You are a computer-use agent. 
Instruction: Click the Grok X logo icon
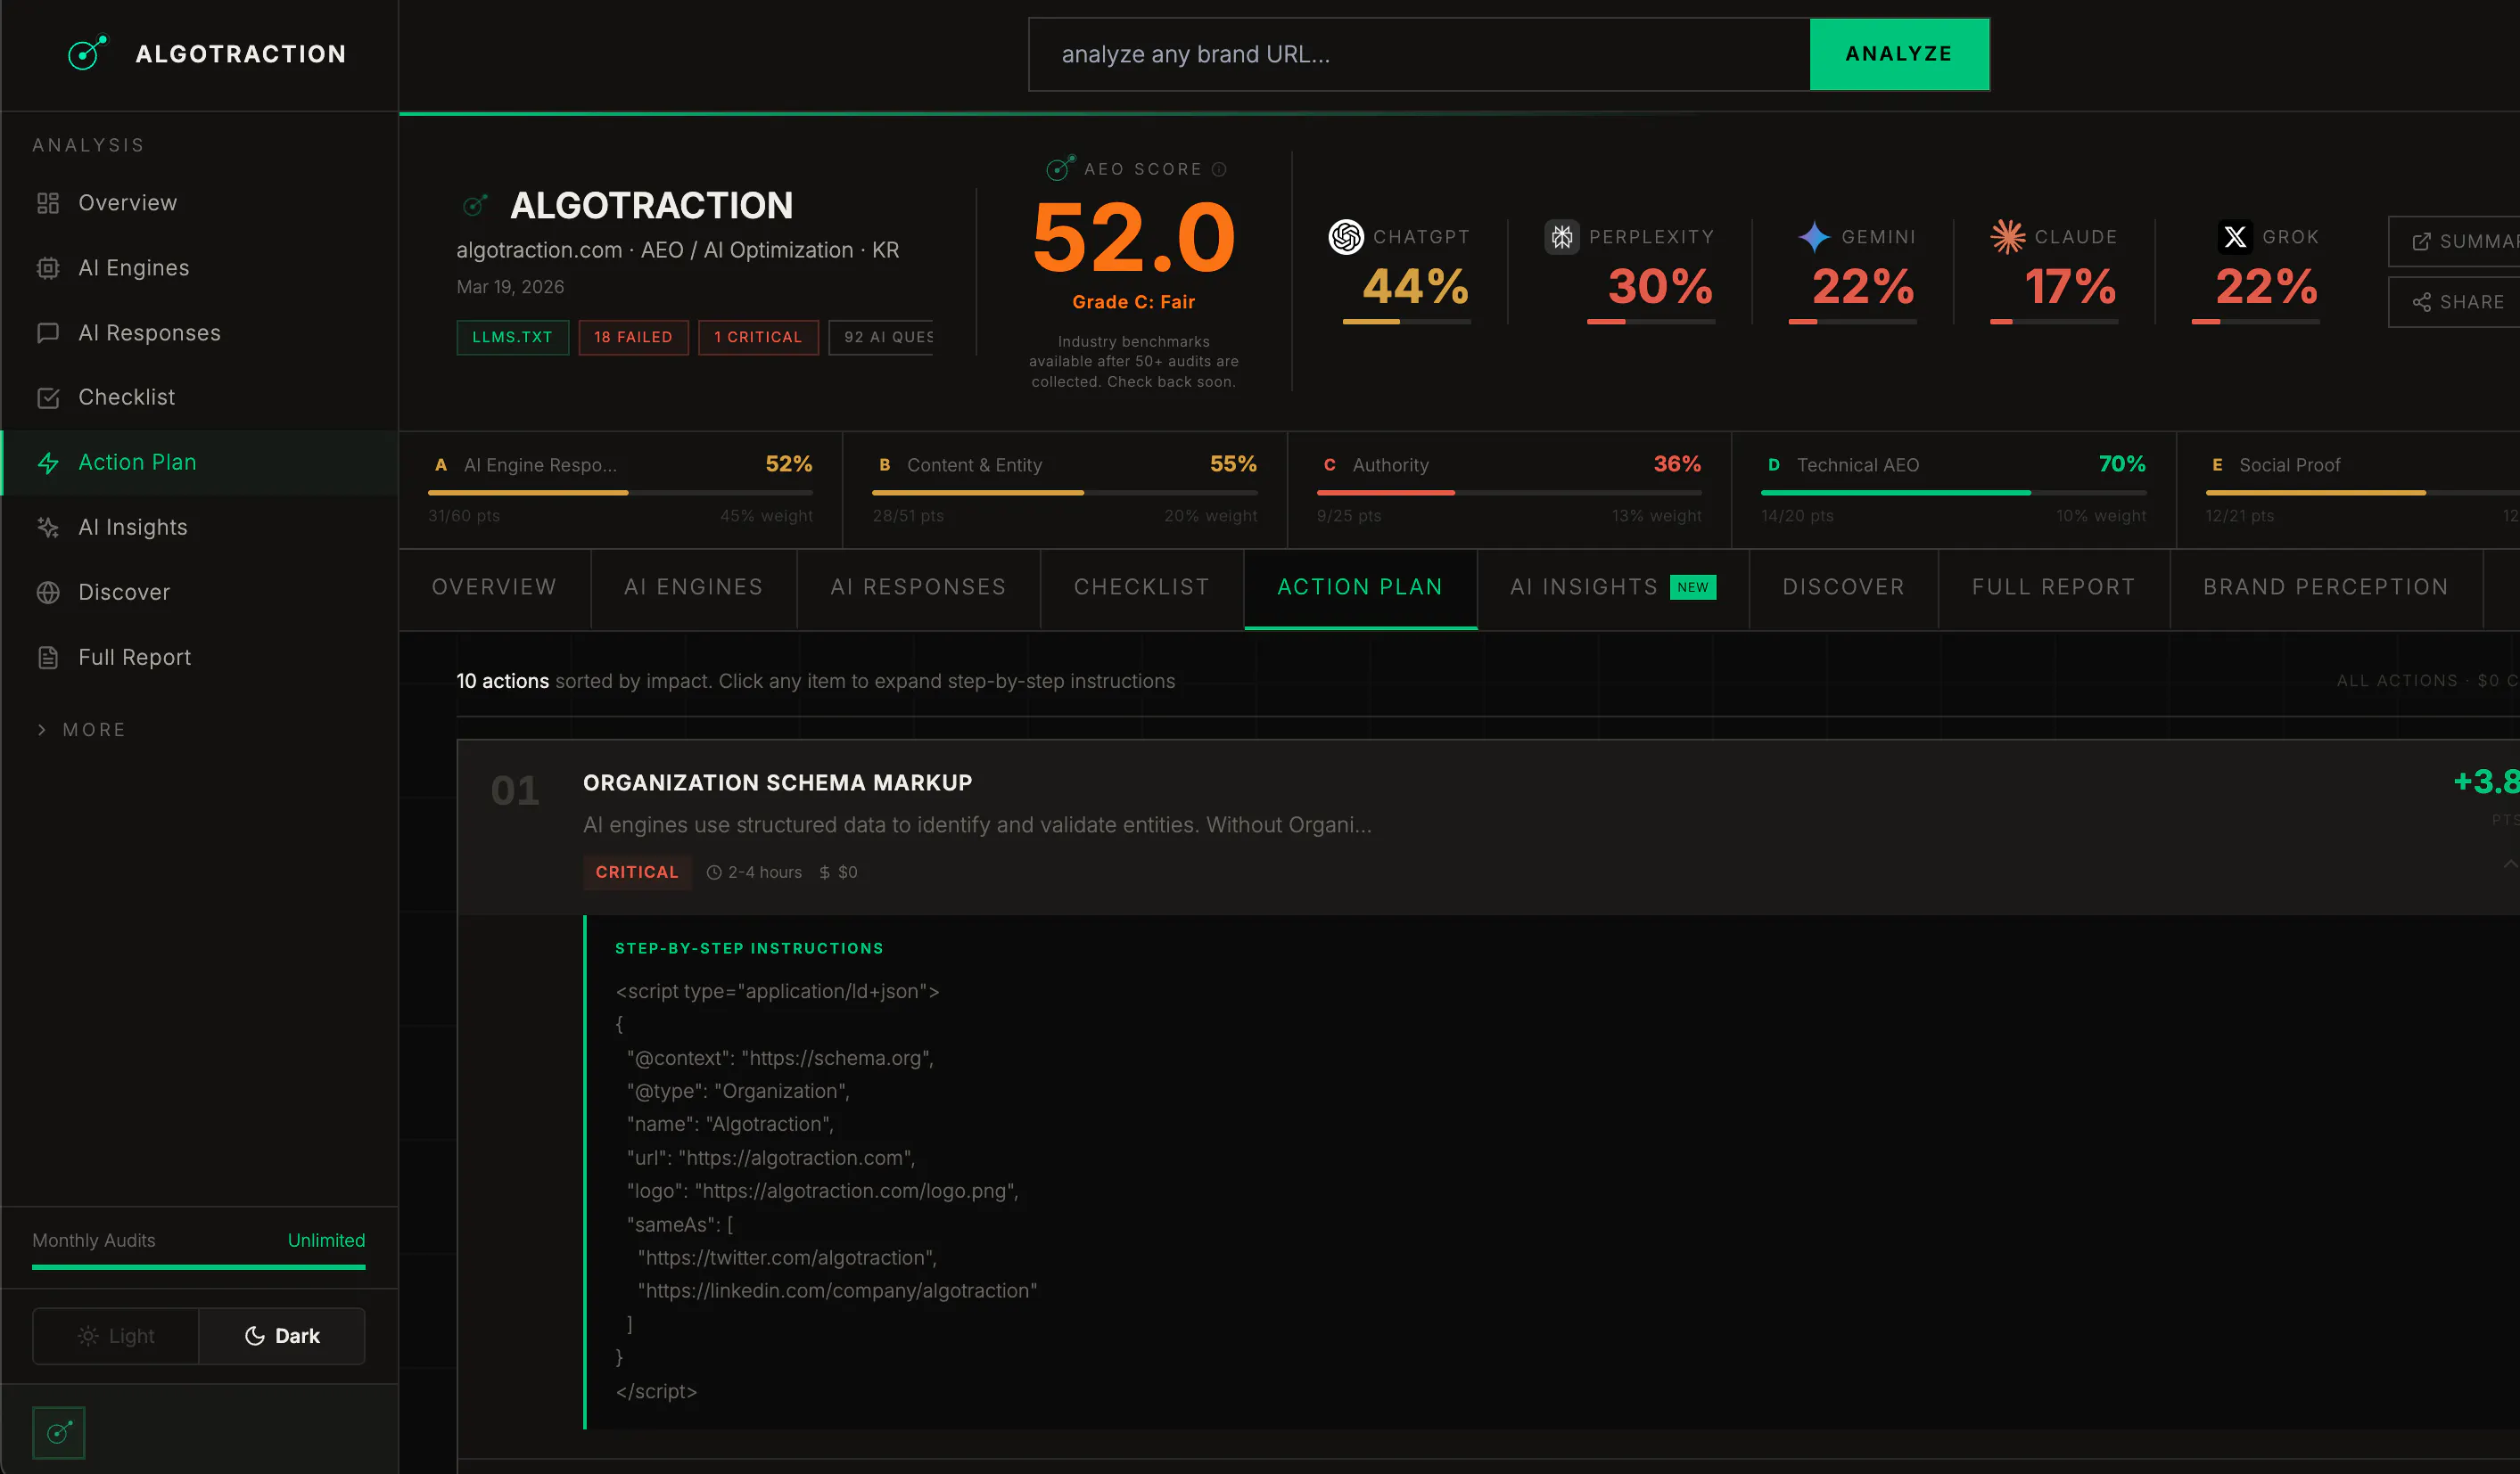point(2235,237)
